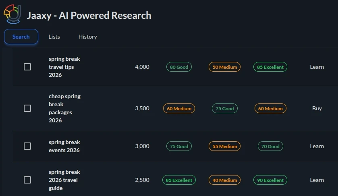
Task: Select the 'spring break events 2026' keyword text
Action: [64, 146]
